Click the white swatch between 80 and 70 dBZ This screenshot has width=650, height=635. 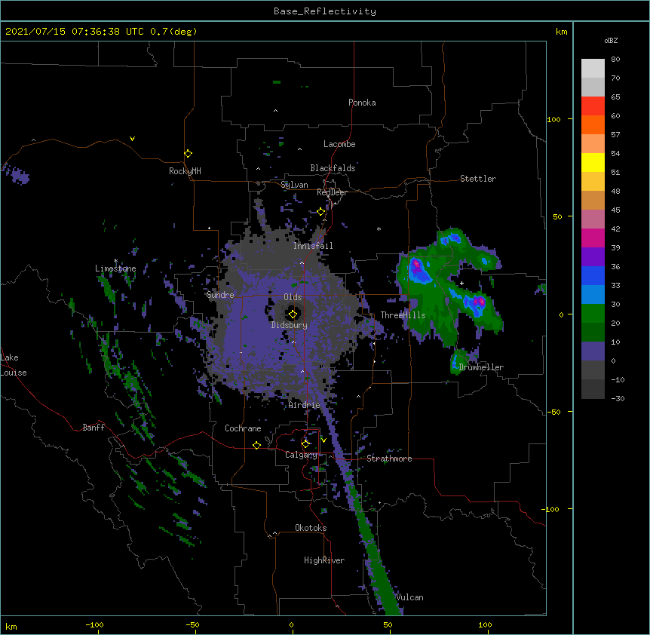(x=593, y=69)
